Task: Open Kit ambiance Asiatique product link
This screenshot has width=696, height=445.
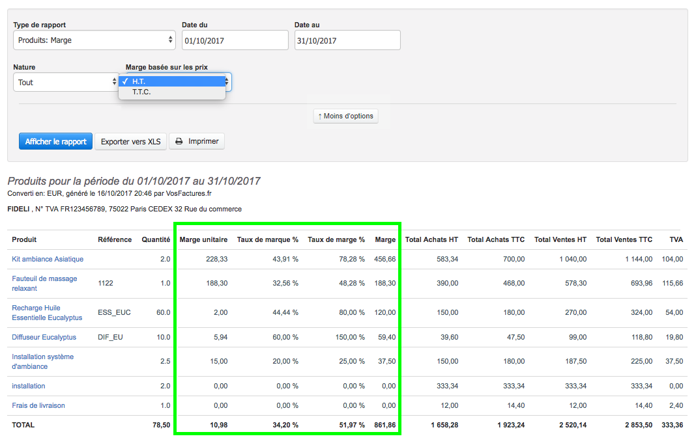Action: (48, 259)
